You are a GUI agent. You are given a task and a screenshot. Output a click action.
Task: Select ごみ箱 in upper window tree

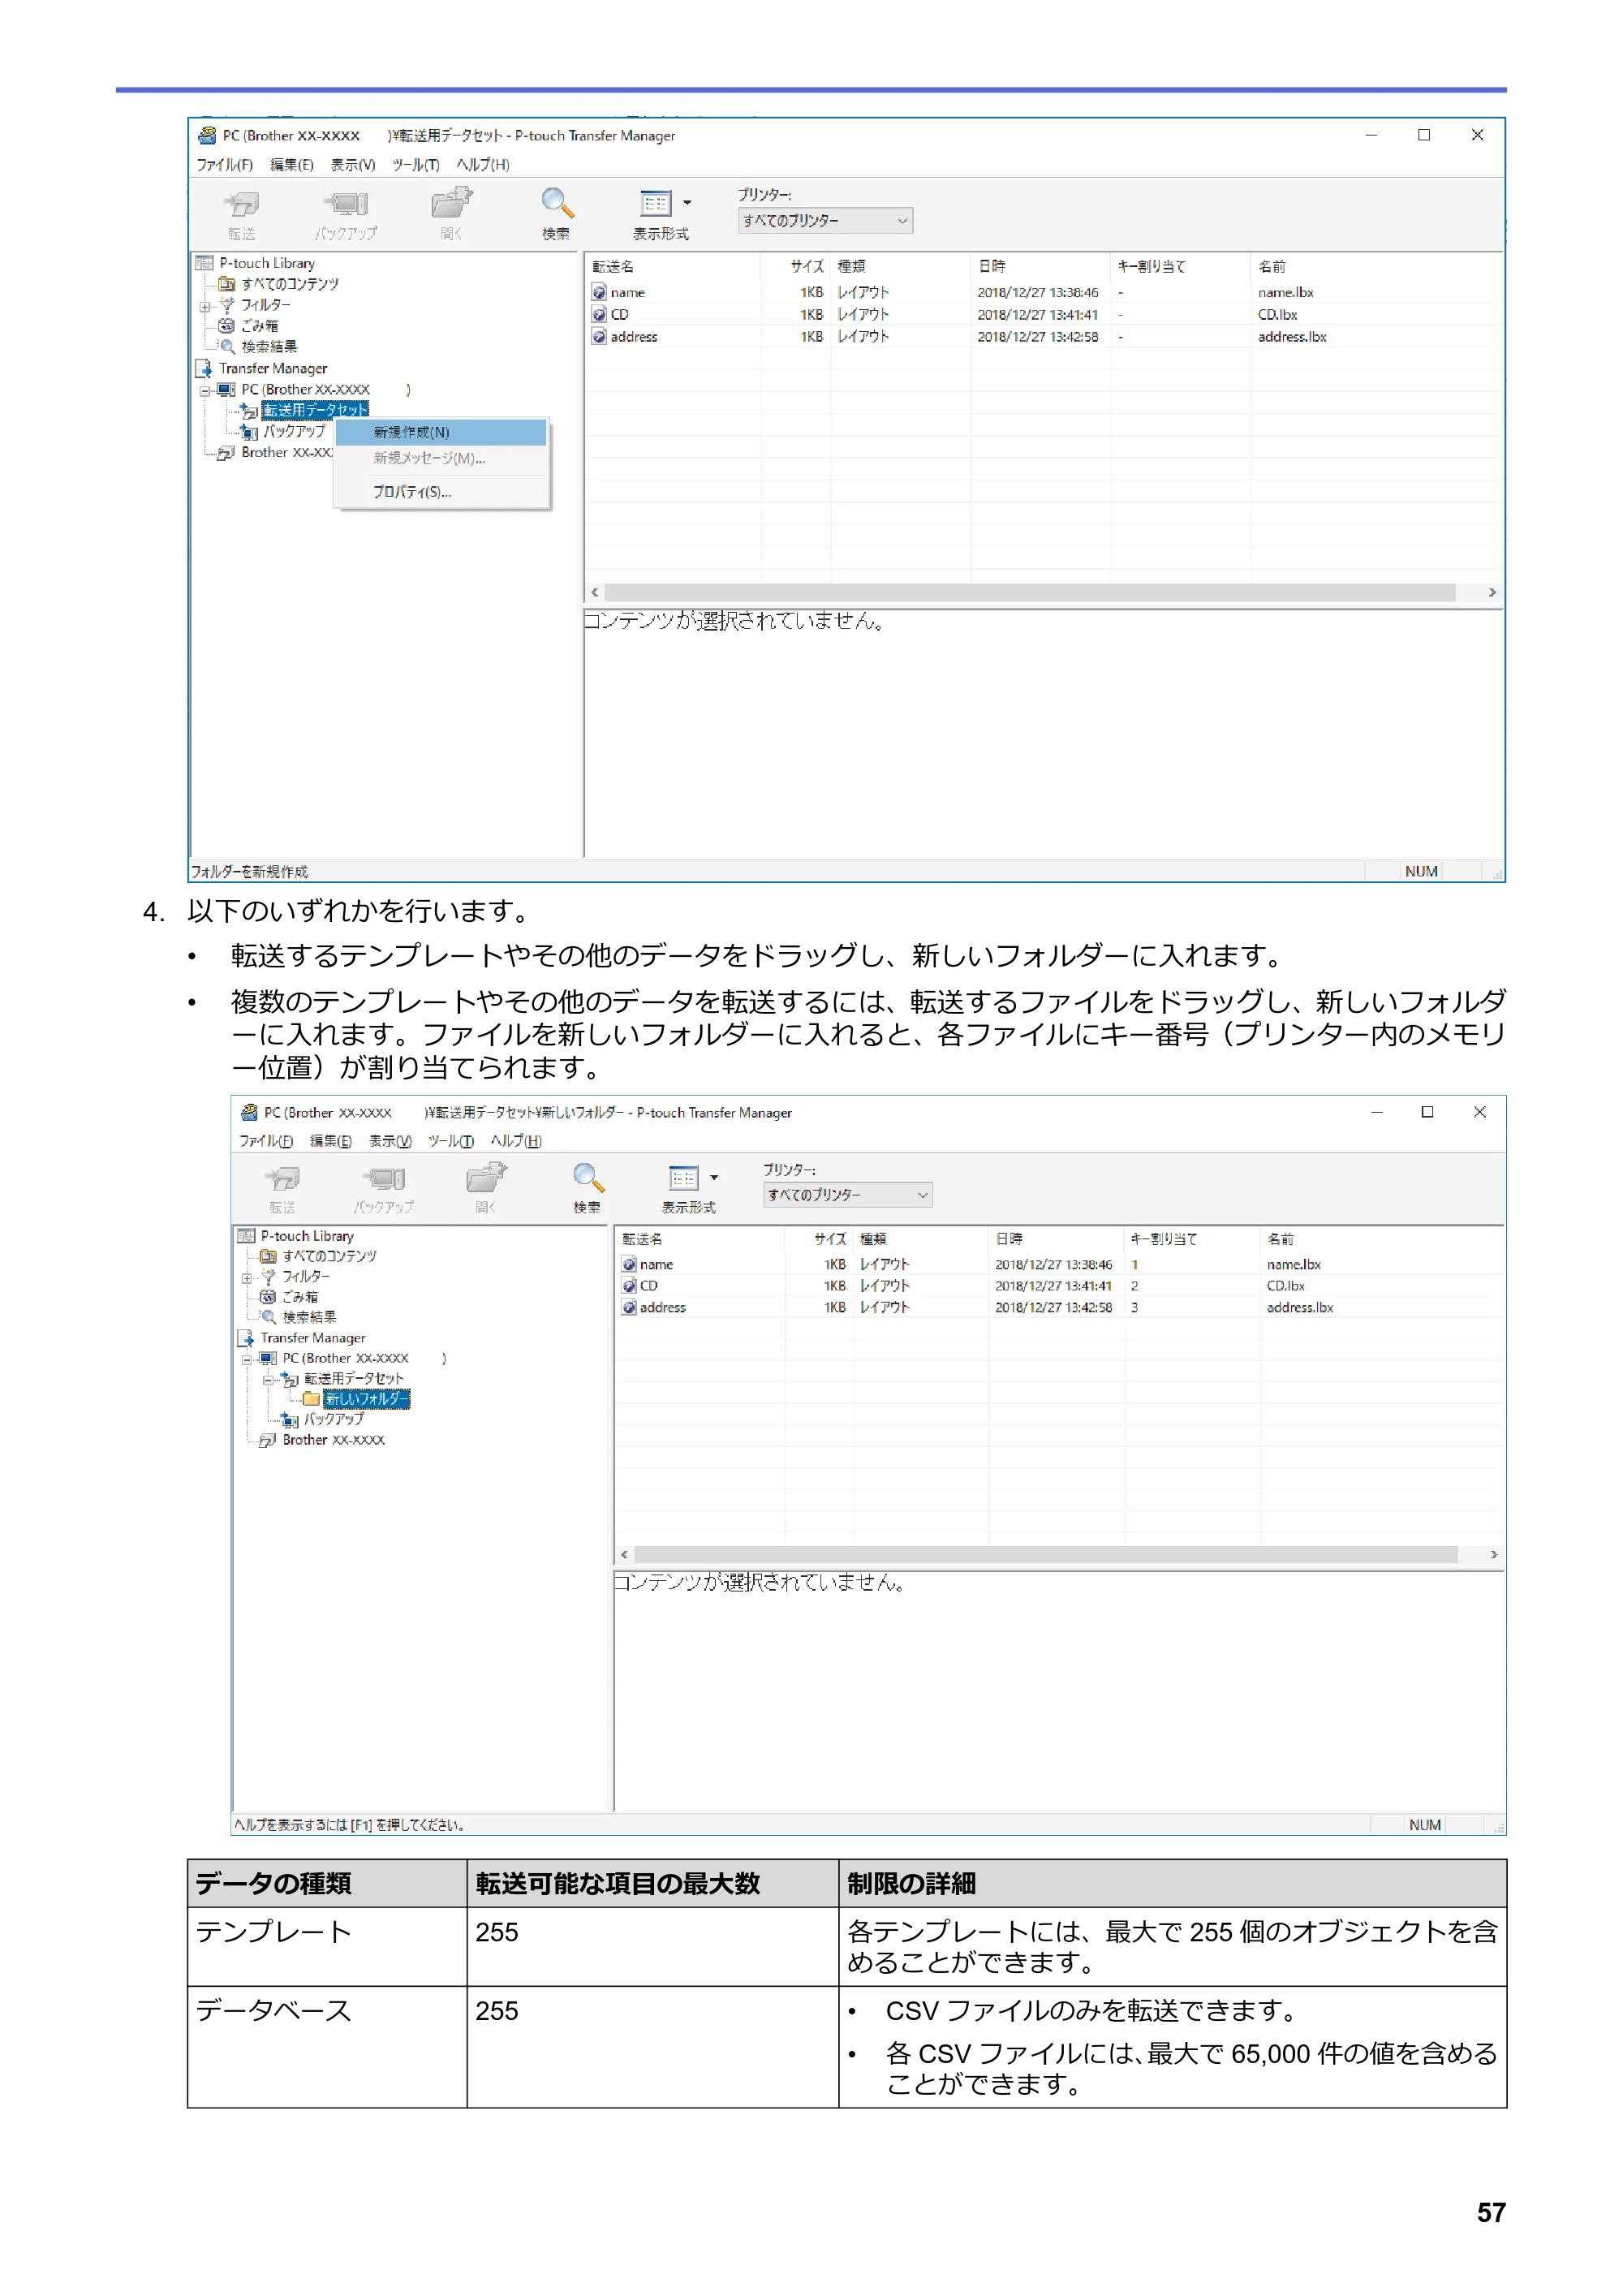click(260, 326)
